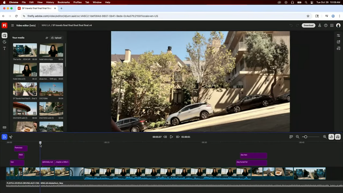
Task: Open the adjustments sliders panel icon
Action: click(338, 35)
